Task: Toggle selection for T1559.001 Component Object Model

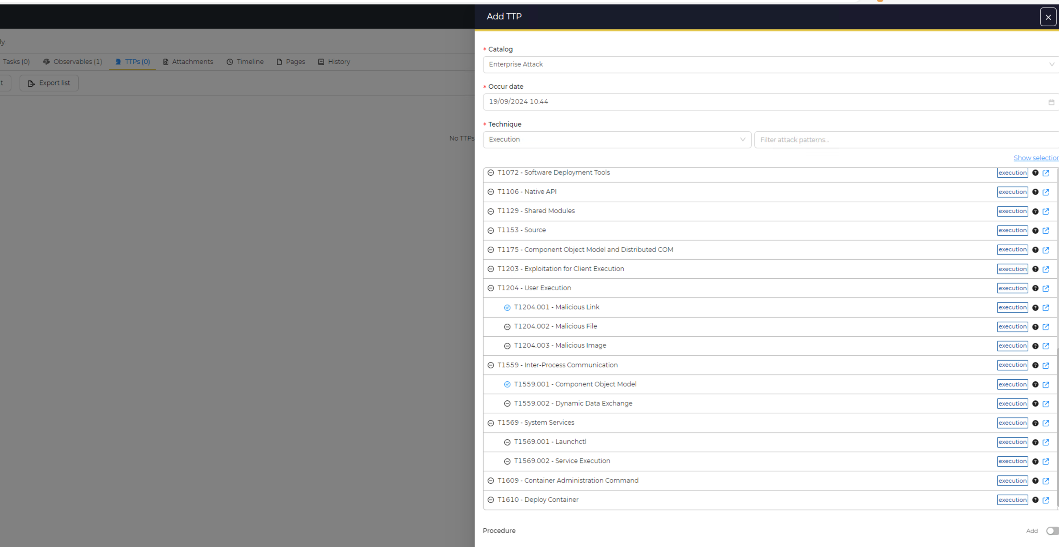Action: click(x=507, y=384)
